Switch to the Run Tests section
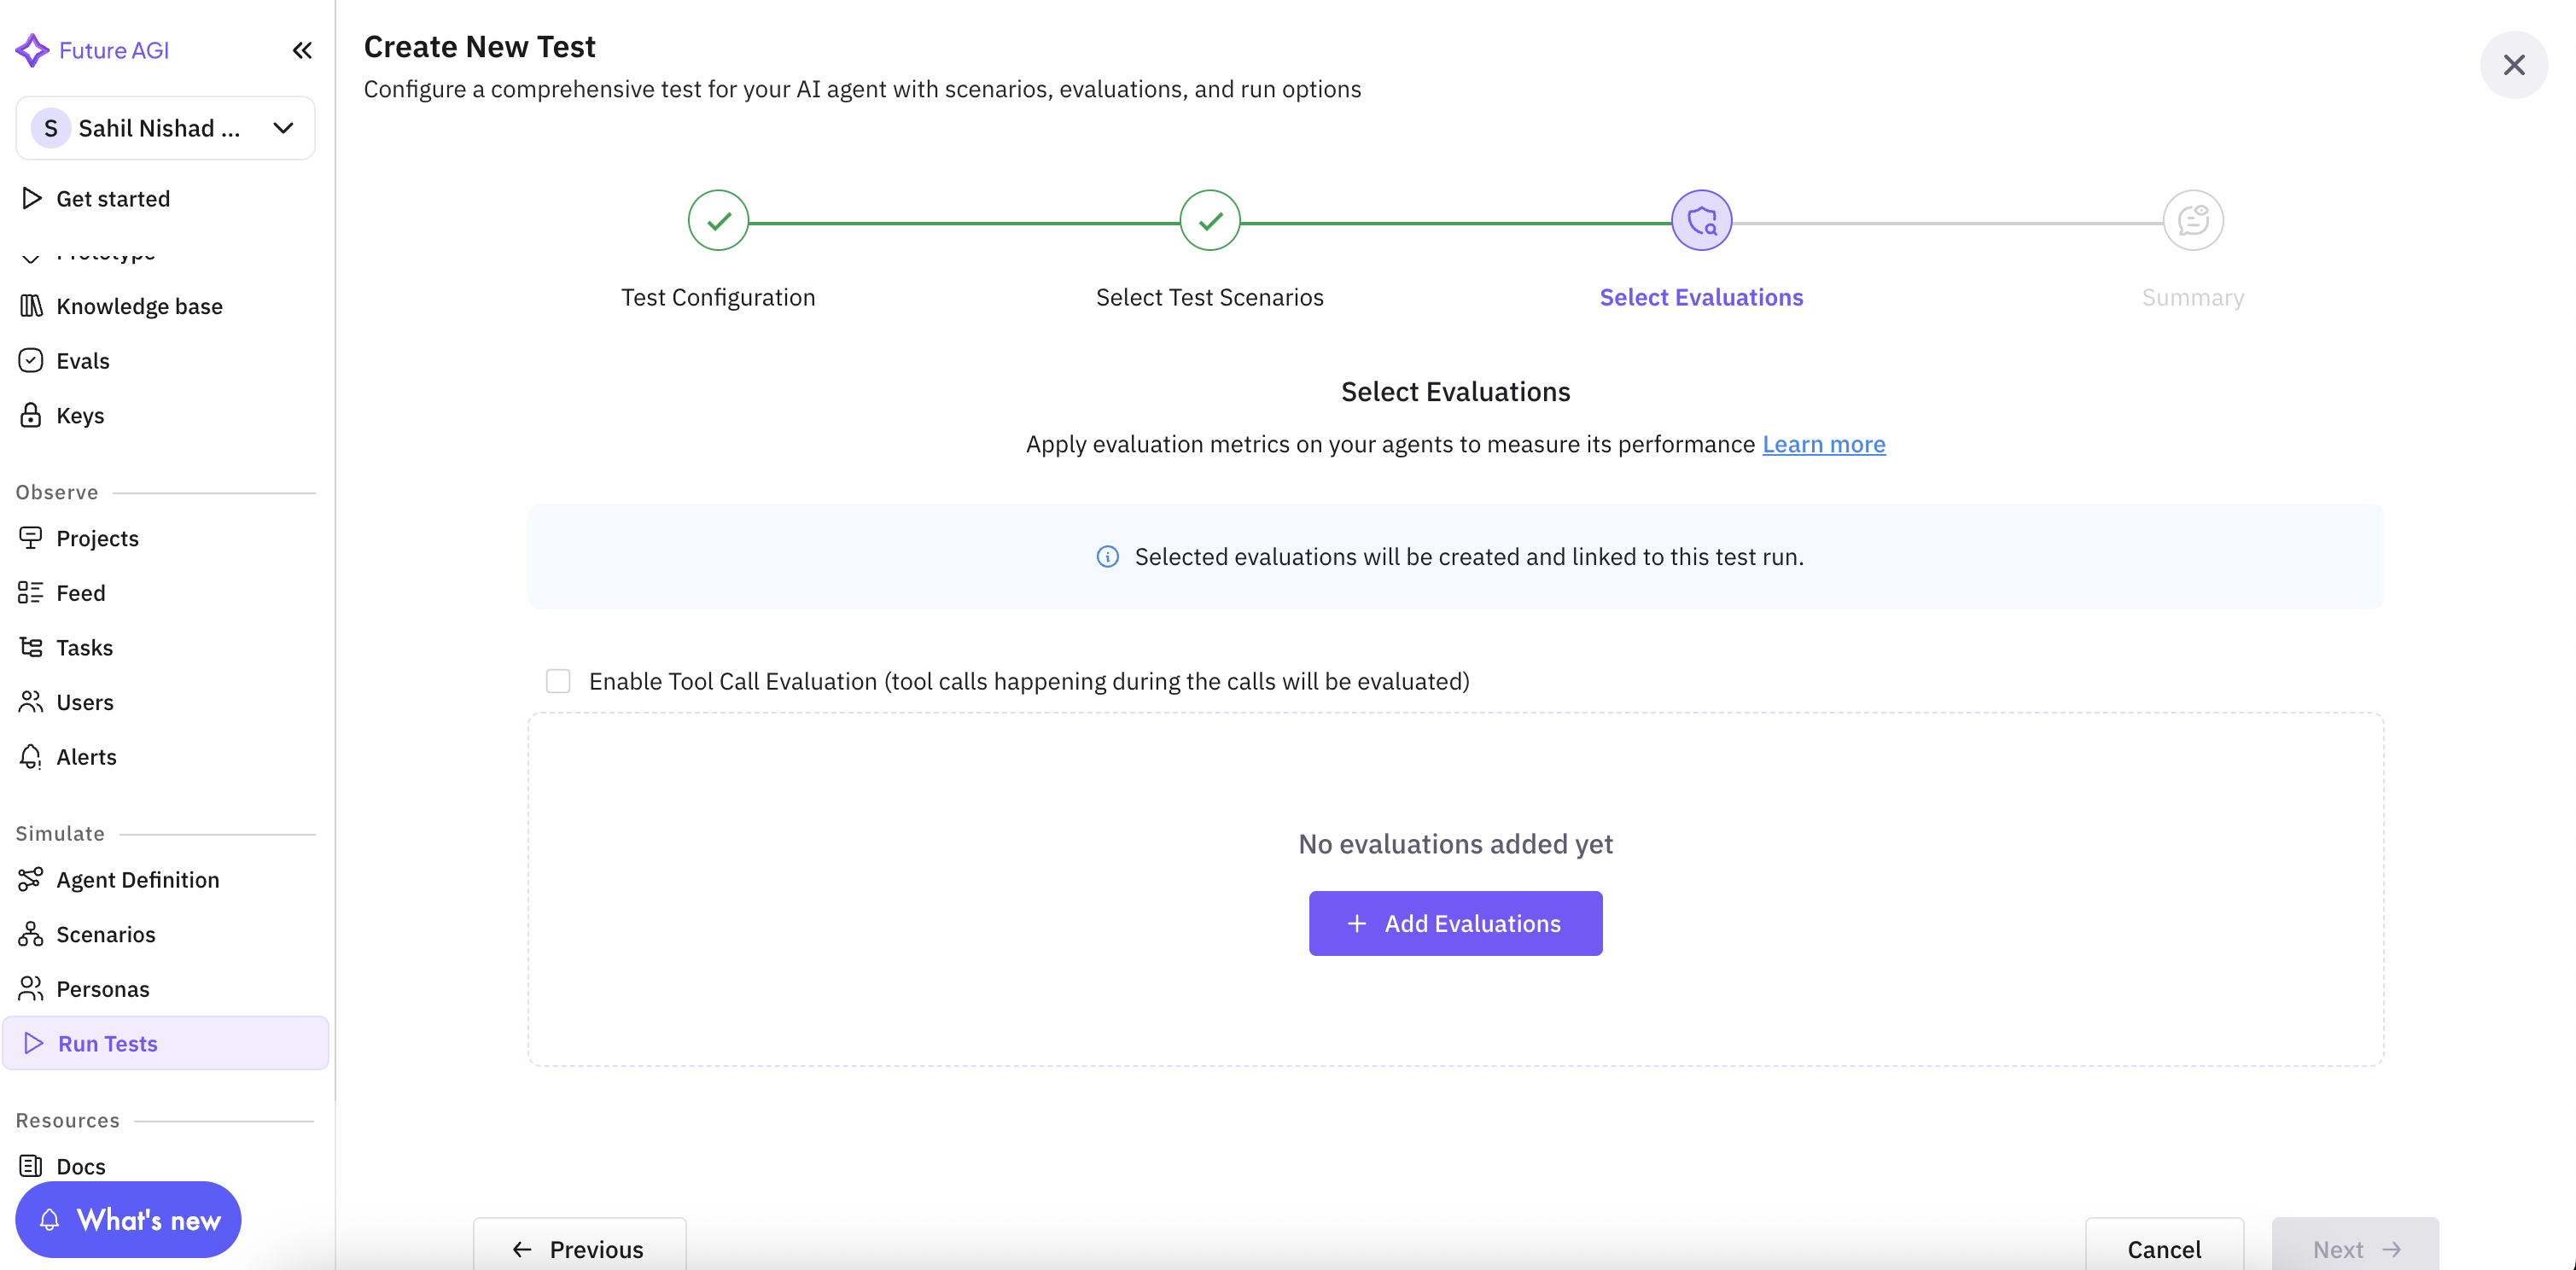Image resolution: width=2576 pixels, height=1270 pixels. [x=107, y=1043]
